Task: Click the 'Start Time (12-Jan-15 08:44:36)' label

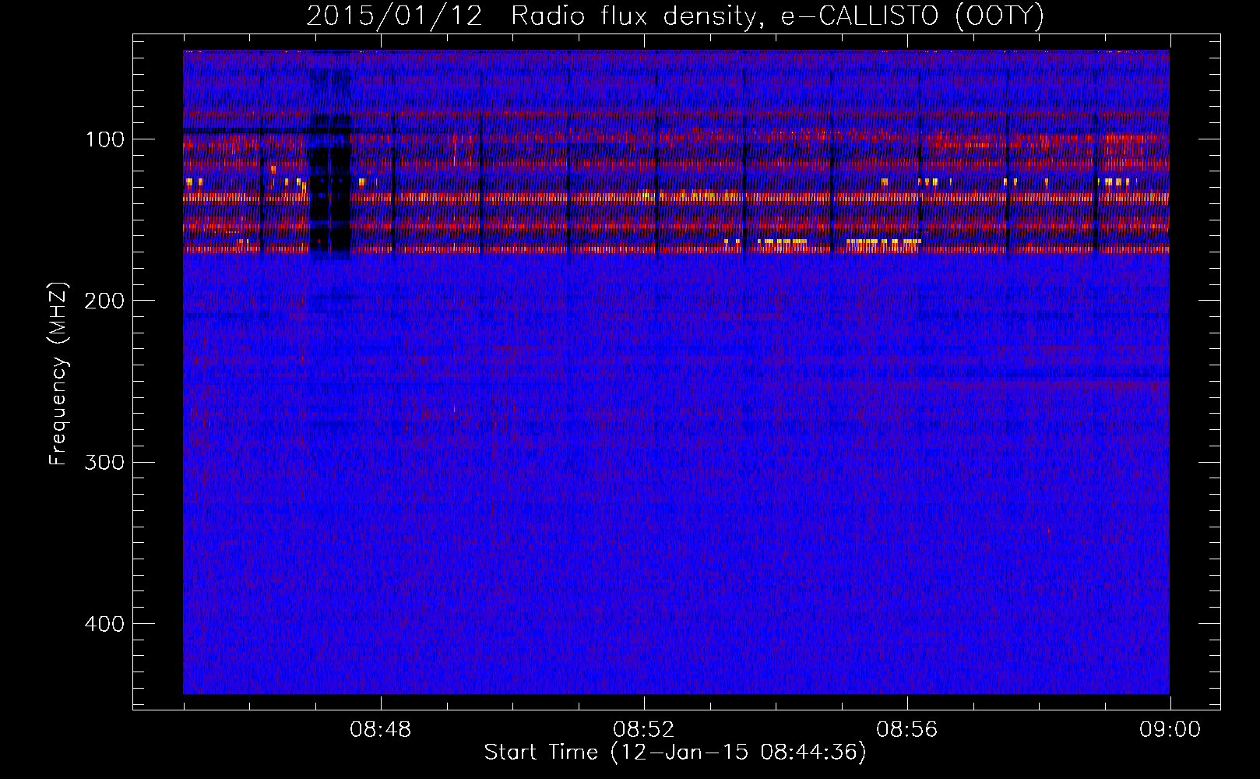Action: point(675,753)
